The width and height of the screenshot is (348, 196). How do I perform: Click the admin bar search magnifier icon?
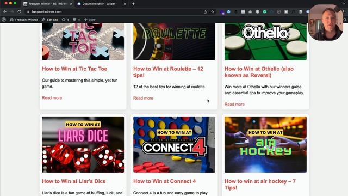click(x=345, y=20)
